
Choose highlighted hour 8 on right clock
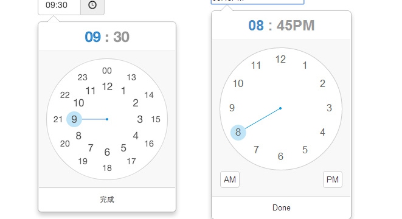pos(238,133)
